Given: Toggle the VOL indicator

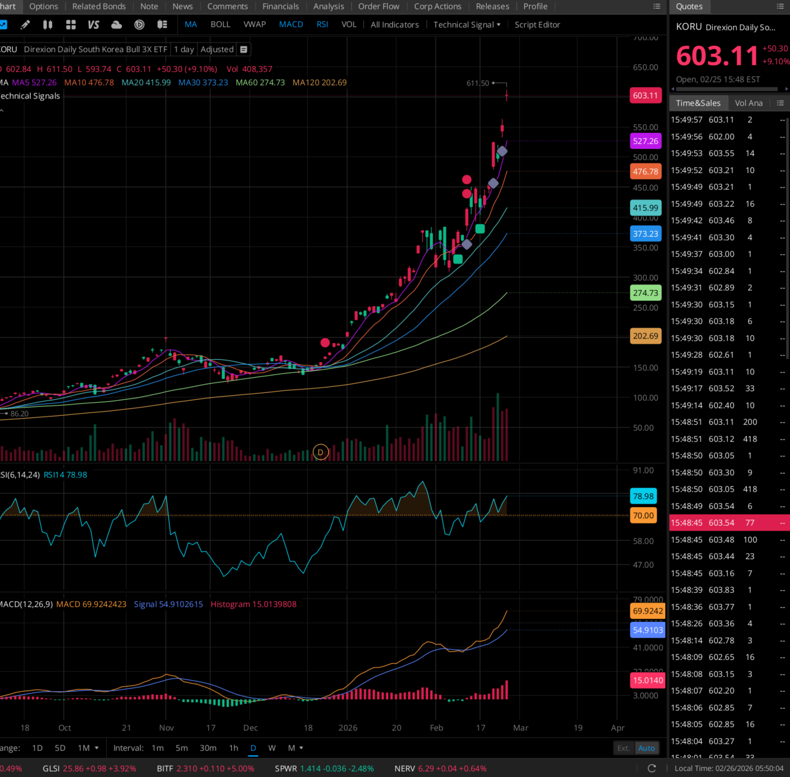Looking at the screenshot, I should (349, 25).
